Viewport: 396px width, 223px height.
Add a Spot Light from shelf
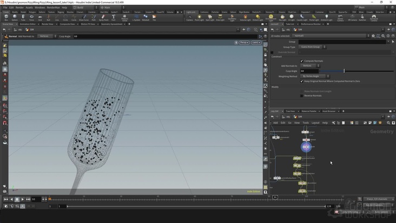coord(210,17)
